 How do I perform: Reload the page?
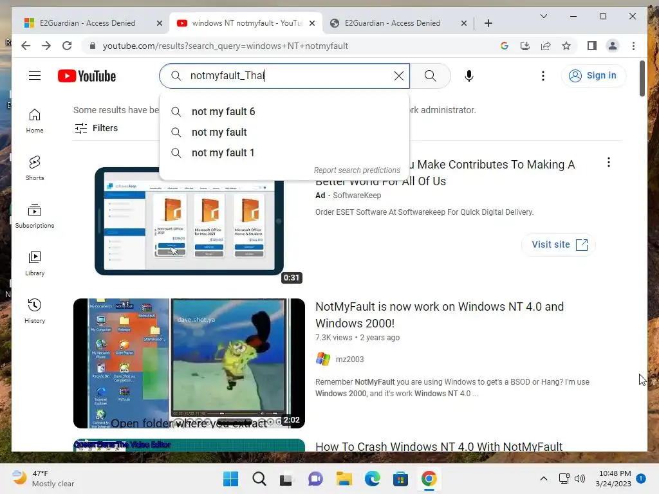click(67, 46)
